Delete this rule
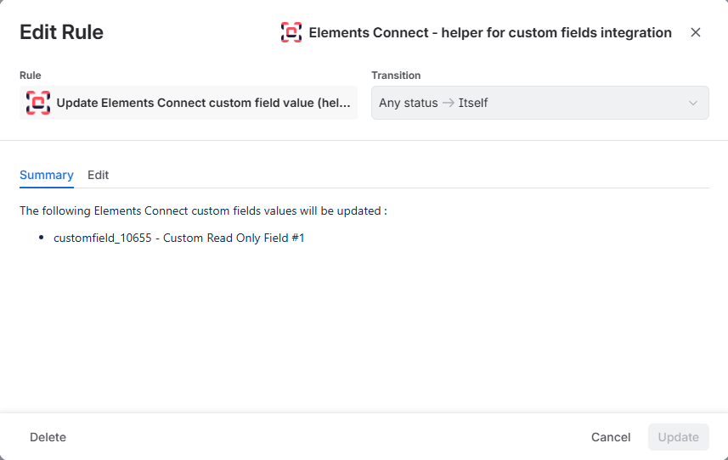 pyautogui.click(x=48, y=437)
